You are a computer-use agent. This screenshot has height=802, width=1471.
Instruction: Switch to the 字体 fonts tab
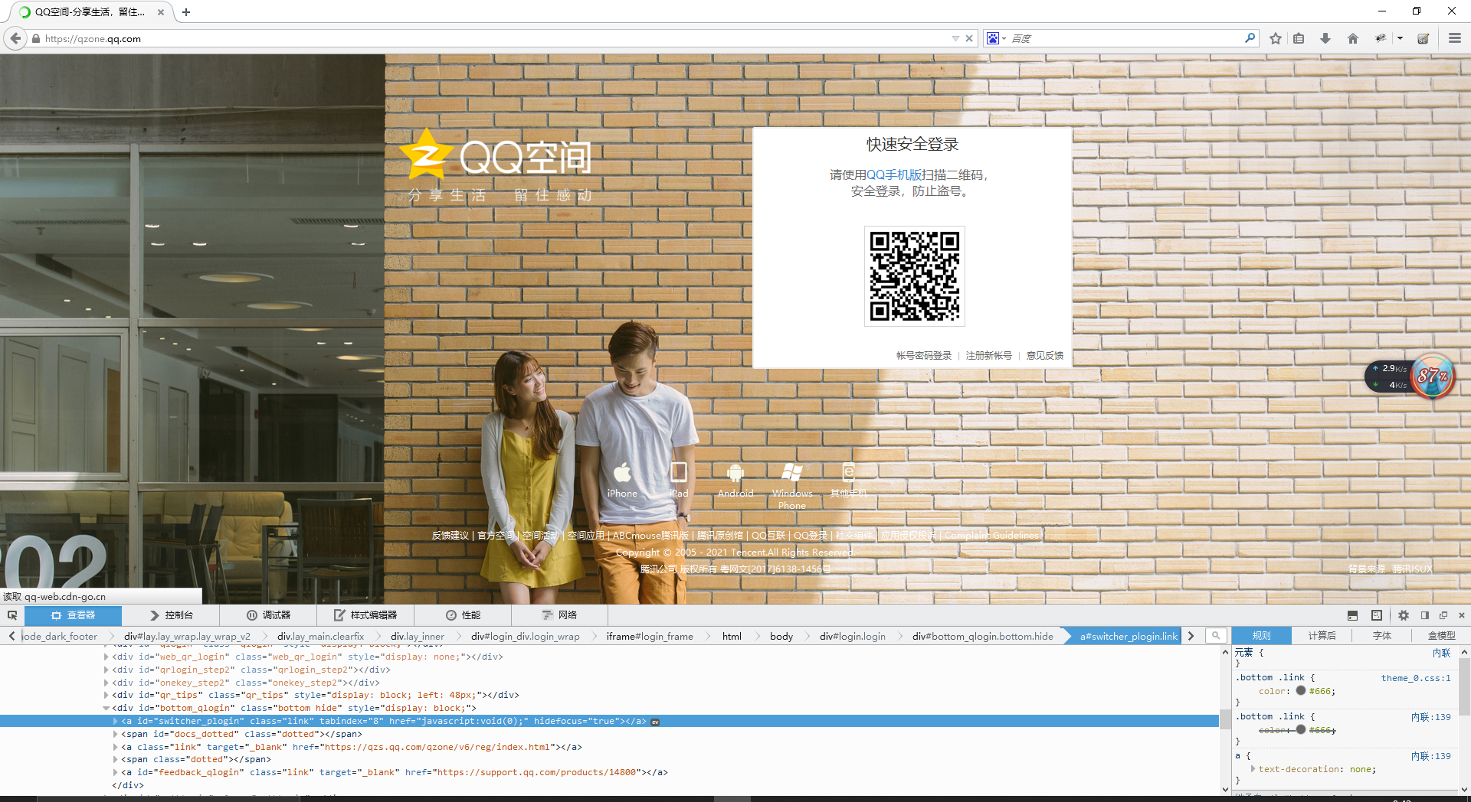coord(1382,636)
